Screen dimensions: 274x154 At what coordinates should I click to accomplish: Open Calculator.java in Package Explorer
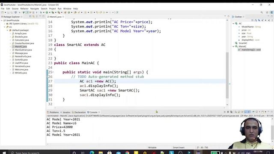pos(22,40)
